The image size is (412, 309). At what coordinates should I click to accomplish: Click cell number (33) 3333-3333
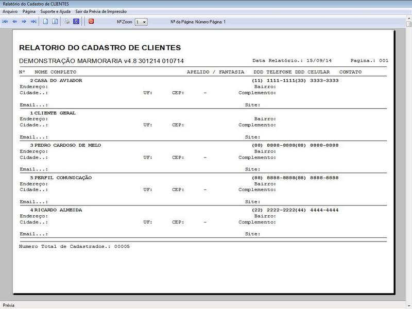(317, 80)
